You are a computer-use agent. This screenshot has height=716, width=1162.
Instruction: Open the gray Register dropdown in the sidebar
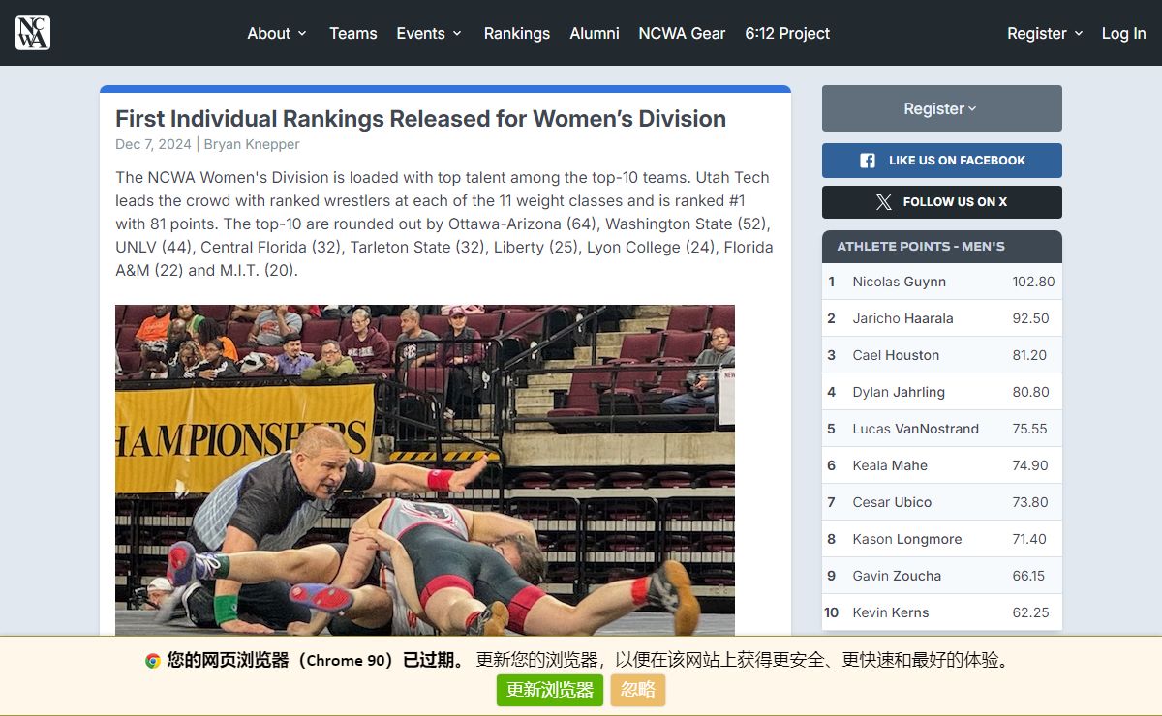pyautogui.click(x=942, y=108)
